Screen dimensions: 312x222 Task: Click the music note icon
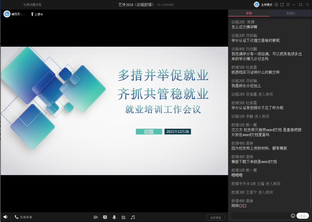(x=133, y=217)
